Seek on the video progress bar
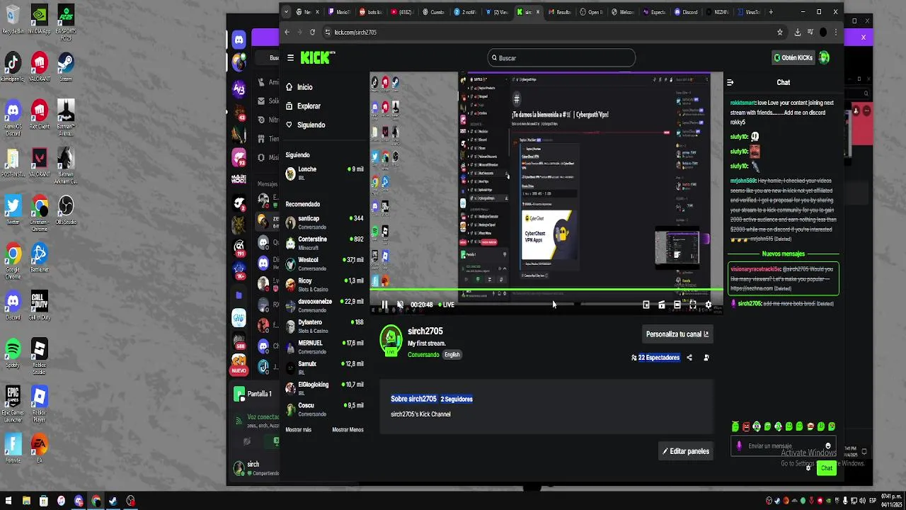Image resolution: width=906 pixels, height=510 pixels. tap(546, 290)
